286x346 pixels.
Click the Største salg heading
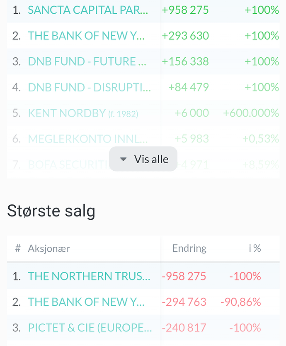point(51,211)
